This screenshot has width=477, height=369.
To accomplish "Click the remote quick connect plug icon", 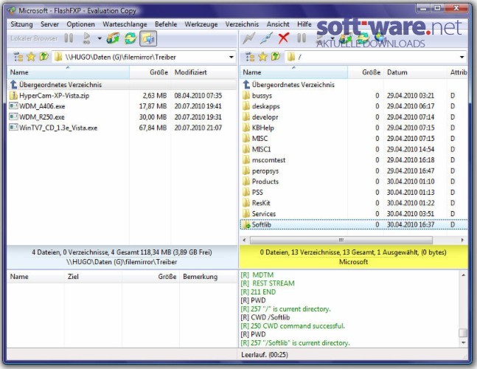I will tap(266, 38).
